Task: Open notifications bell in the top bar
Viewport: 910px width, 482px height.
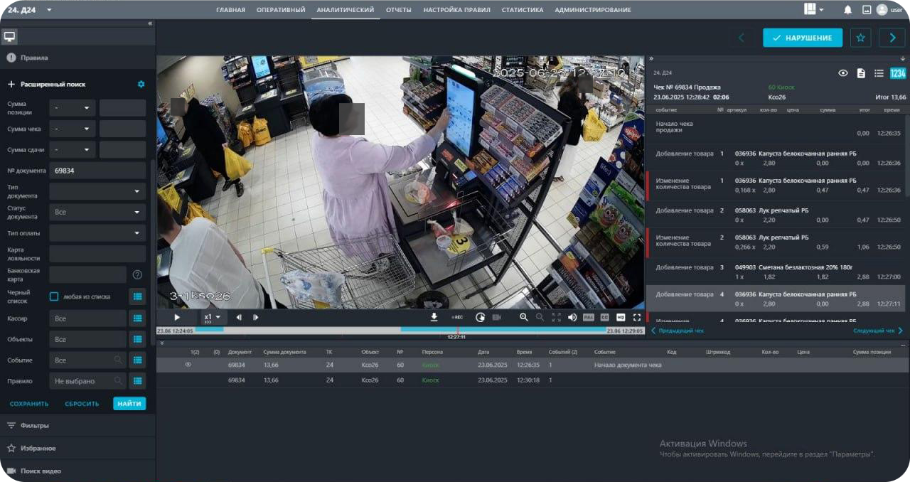Action: tap(847, 10)
